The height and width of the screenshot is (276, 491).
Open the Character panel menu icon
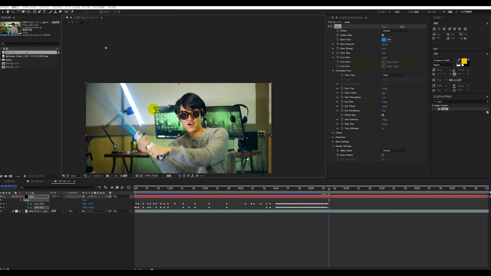487,54
